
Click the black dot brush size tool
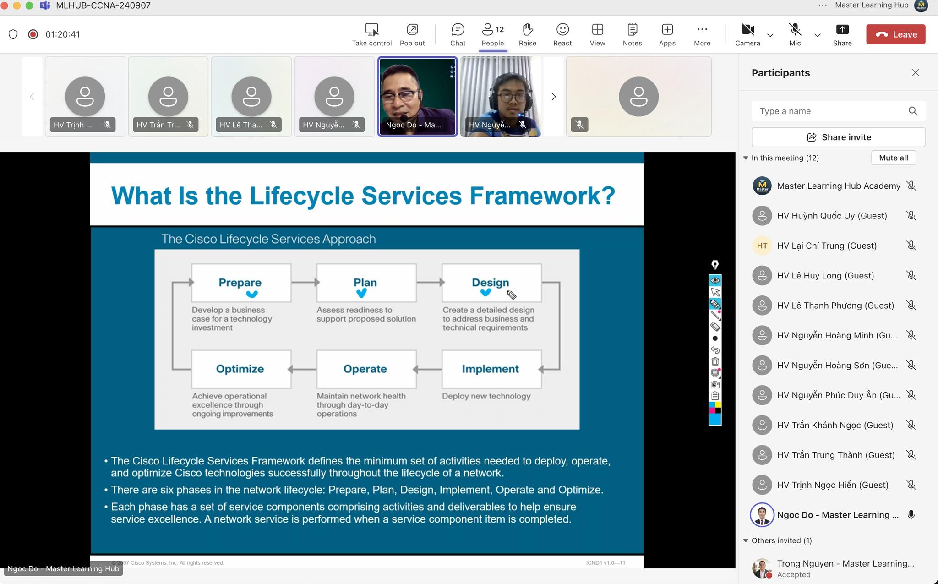715,338
